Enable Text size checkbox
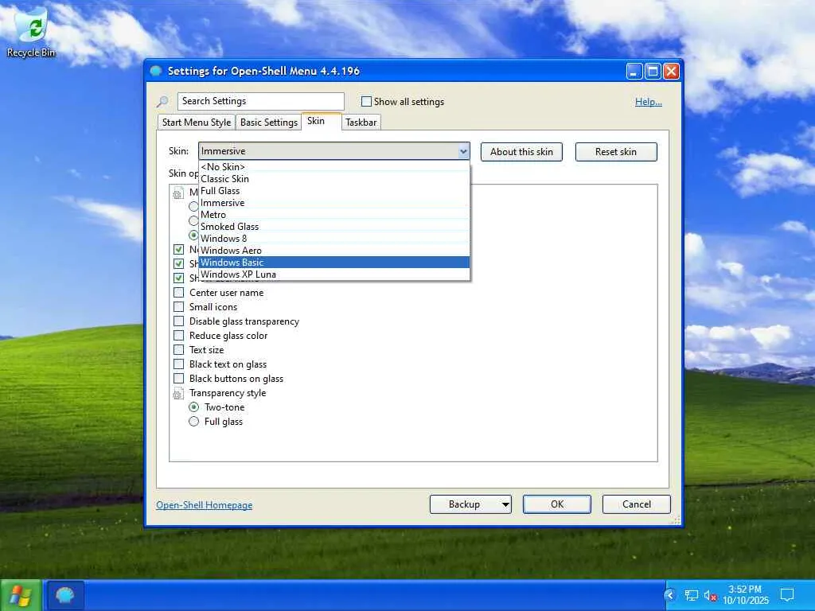Screen dimensions: 815x611 click(179, 350)
